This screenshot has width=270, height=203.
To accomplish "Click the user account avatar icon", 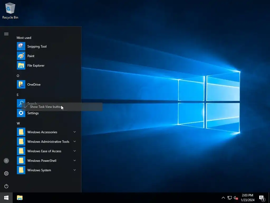I will 6,161.
